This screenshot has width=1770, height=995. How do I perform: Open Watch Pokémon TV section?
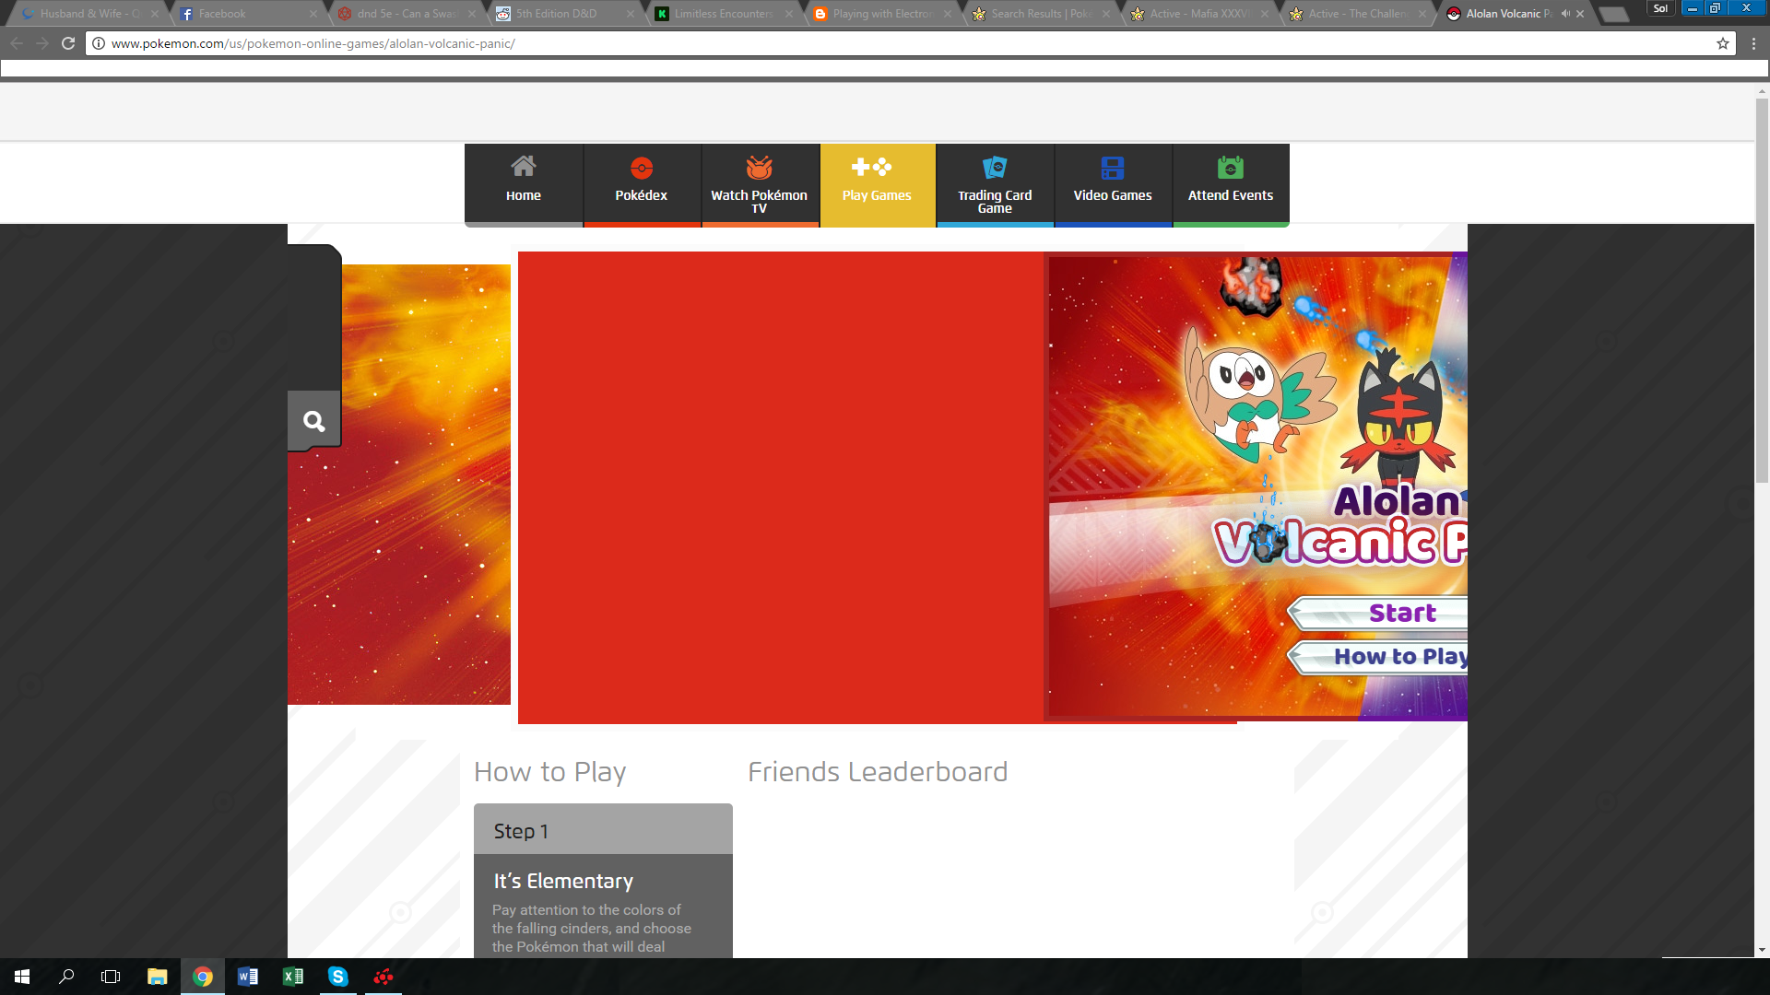click(x=760, y=184)
